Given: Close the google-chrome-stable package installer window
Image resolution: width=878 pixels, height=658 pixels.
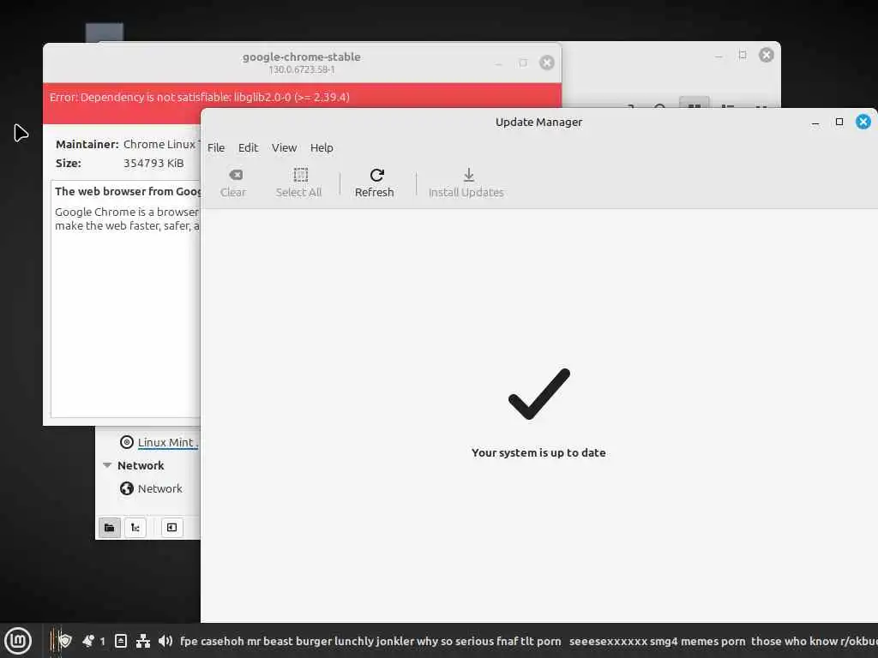Looking at the screenshot, I should tap(546, 63).
